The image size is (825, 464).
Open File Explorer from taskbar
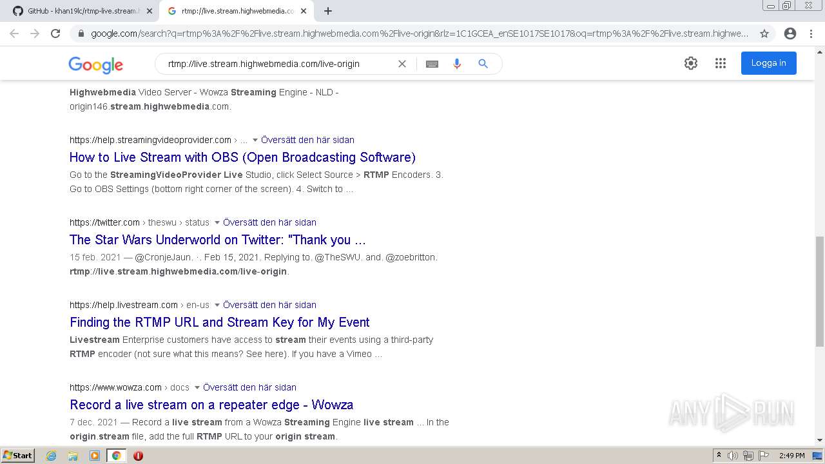[x=73, y=456]
